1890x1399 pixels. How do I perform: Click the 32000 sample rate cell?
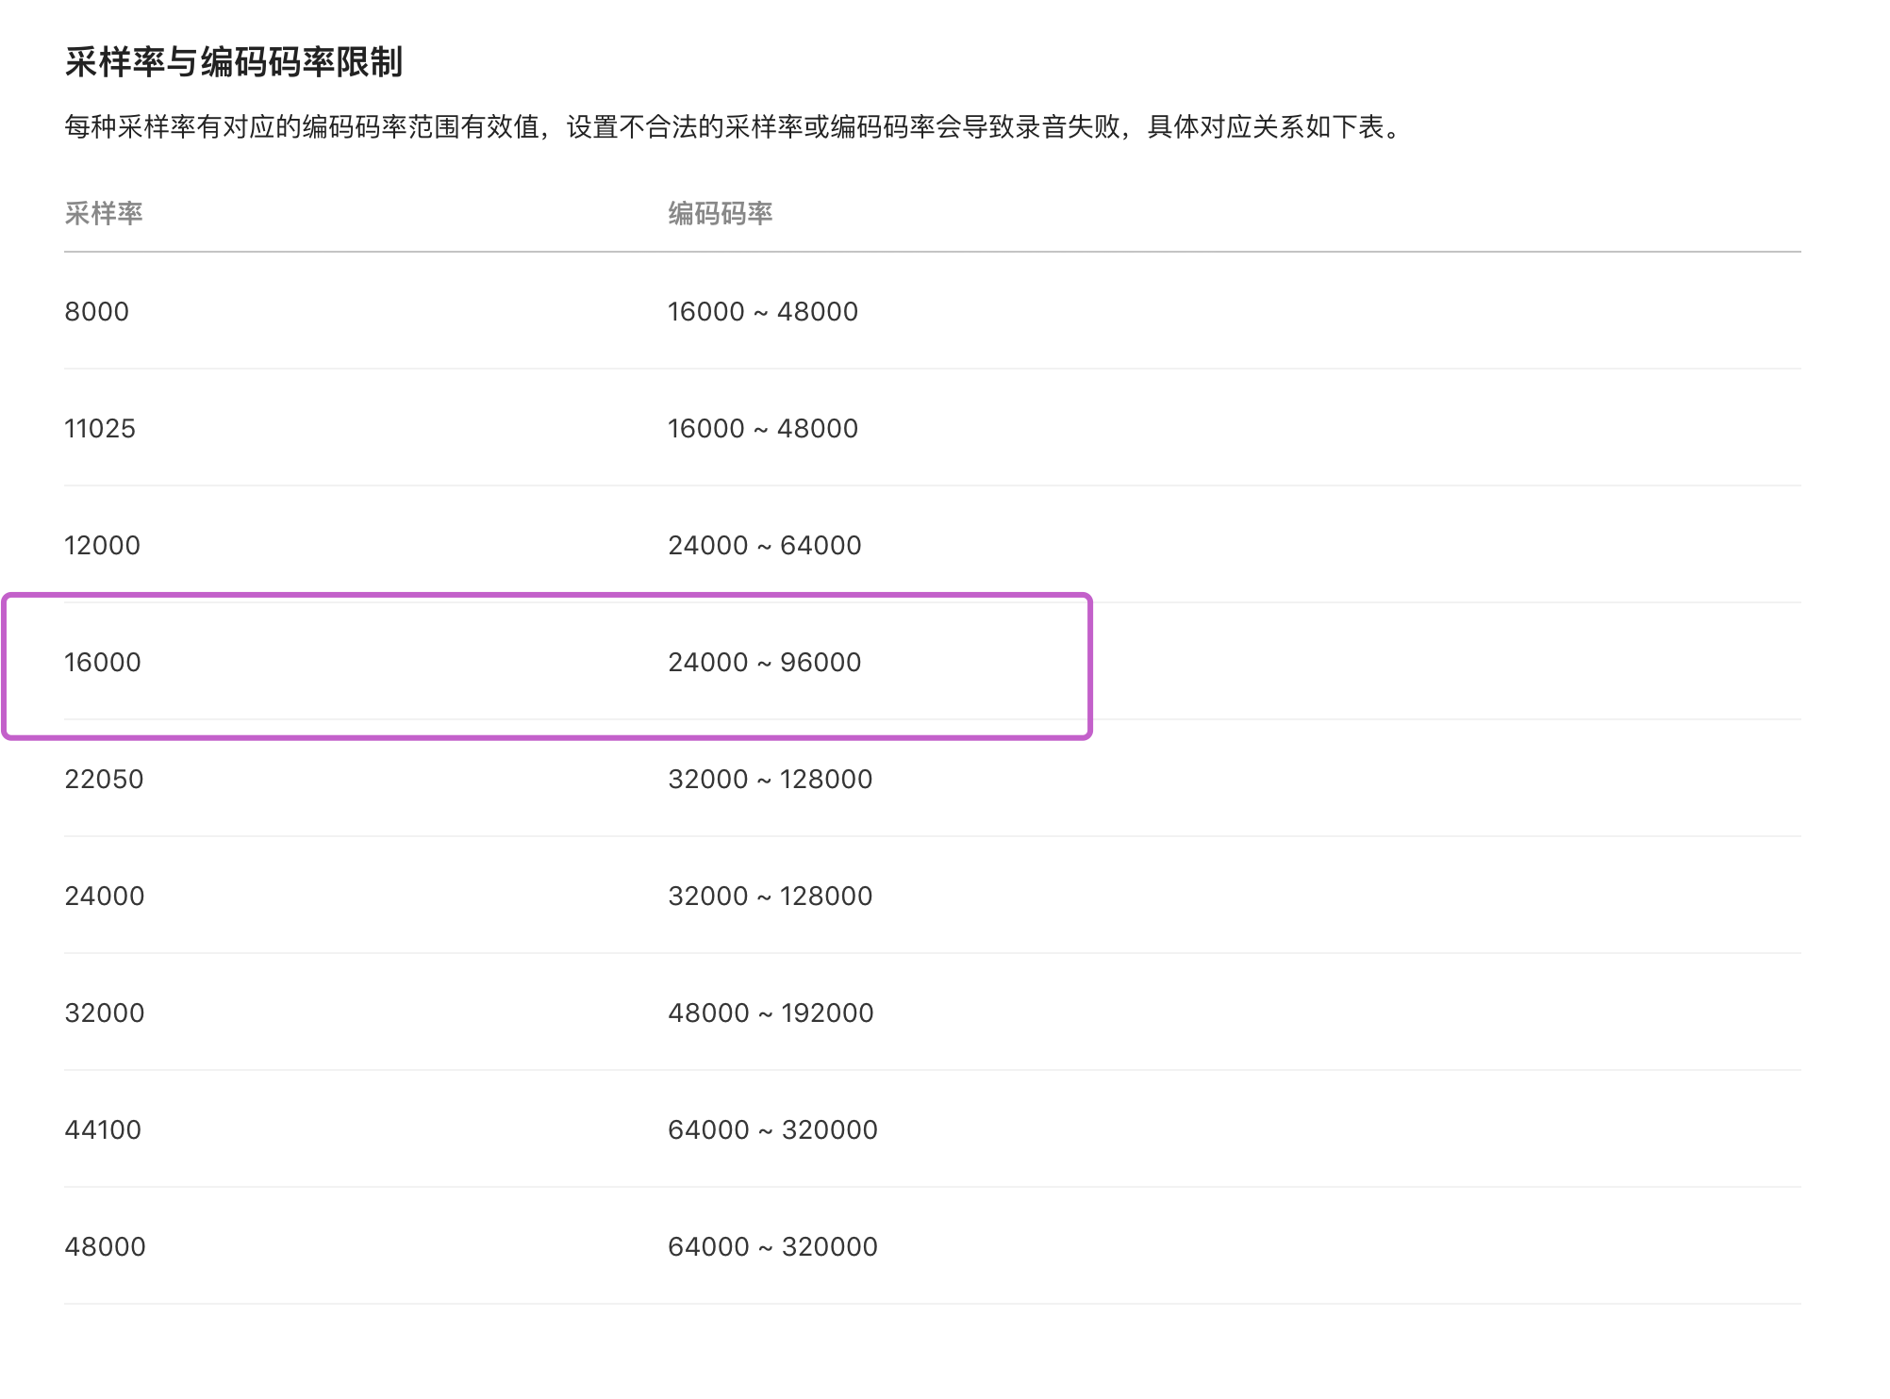tap(104, 1013)
